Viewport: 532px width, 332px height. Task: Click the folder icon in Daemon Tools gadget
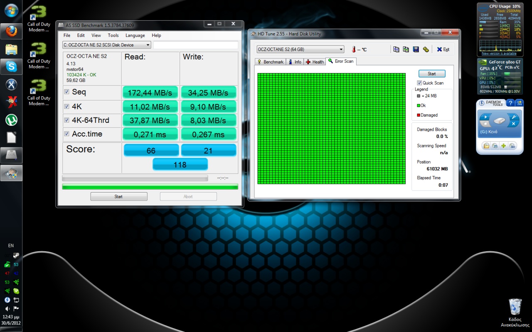click(486, 145)
